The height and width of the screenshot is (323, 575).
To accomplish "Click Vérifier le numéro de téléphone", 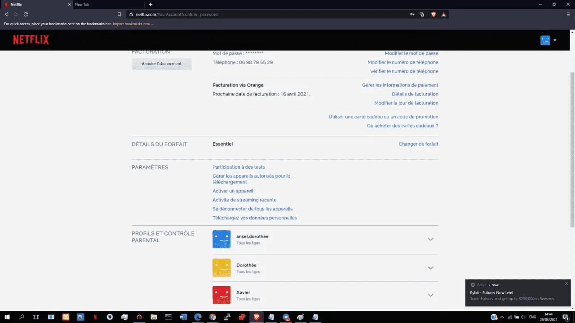I will [x=404, y=71].
